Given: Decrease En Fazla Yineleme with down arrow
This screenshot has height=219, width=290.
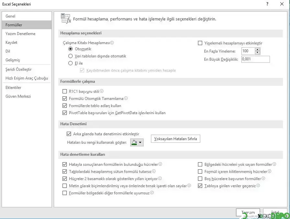Looking at the screenshot, I should 258,53.
